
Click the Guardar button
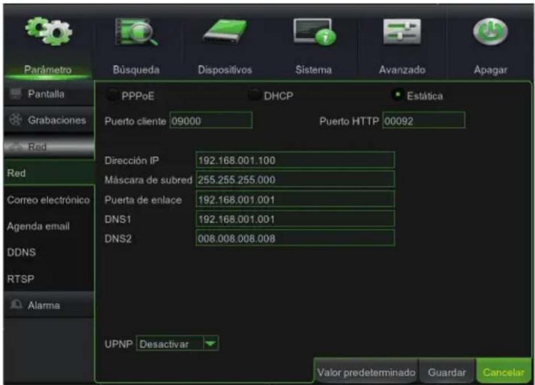point(446,372)
